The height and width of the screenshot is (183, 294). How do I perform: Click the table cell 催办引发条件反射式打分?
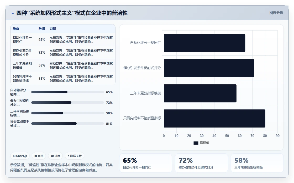tap(22, 52)
